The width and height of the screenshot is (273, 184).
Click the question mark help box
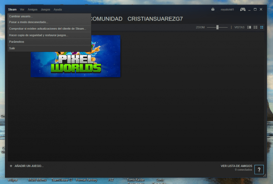point(259,170)
